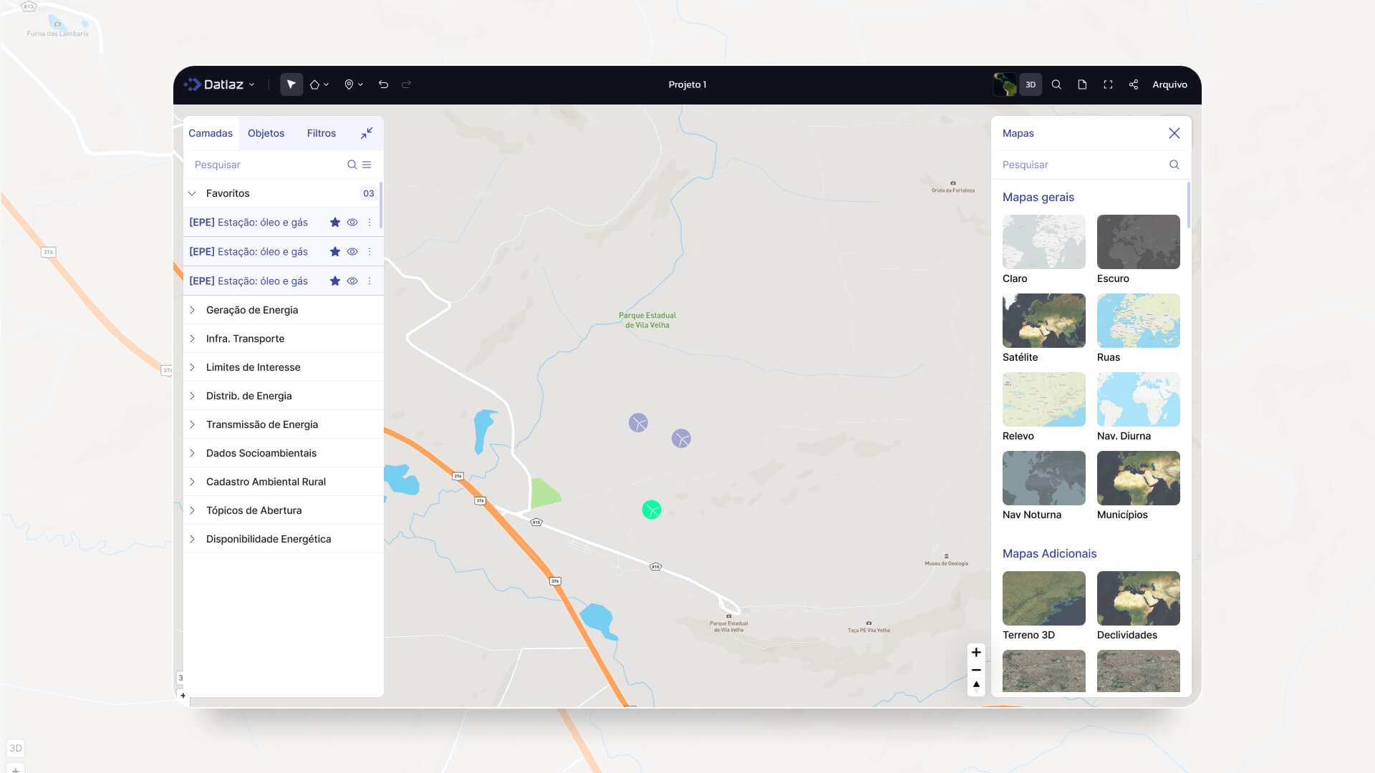The width and height of the screenshot is (1375, 773).
Task: Click the Mapas search magnifier icon
Action: (1174, 165)
